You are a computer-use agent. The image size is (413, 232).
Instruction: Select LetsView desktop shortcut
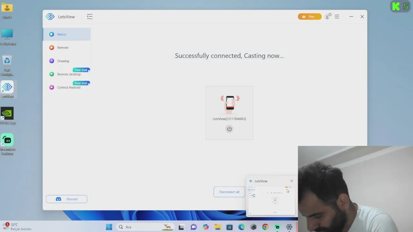pos(7,90)
